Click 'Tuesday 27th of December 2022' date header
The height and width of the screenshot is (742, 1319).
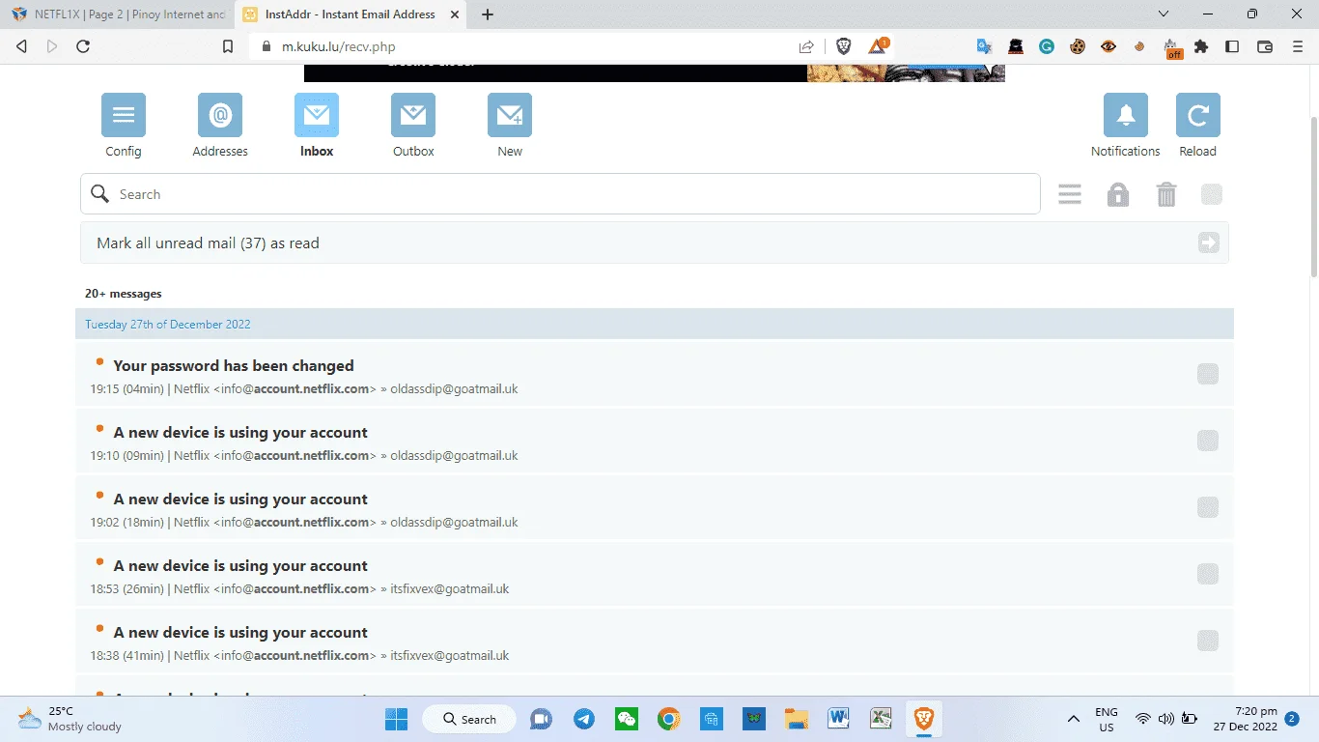pos(168,325)
